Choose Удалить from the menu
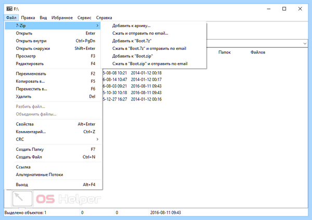The image size is (312, 220). click(53, 97)
